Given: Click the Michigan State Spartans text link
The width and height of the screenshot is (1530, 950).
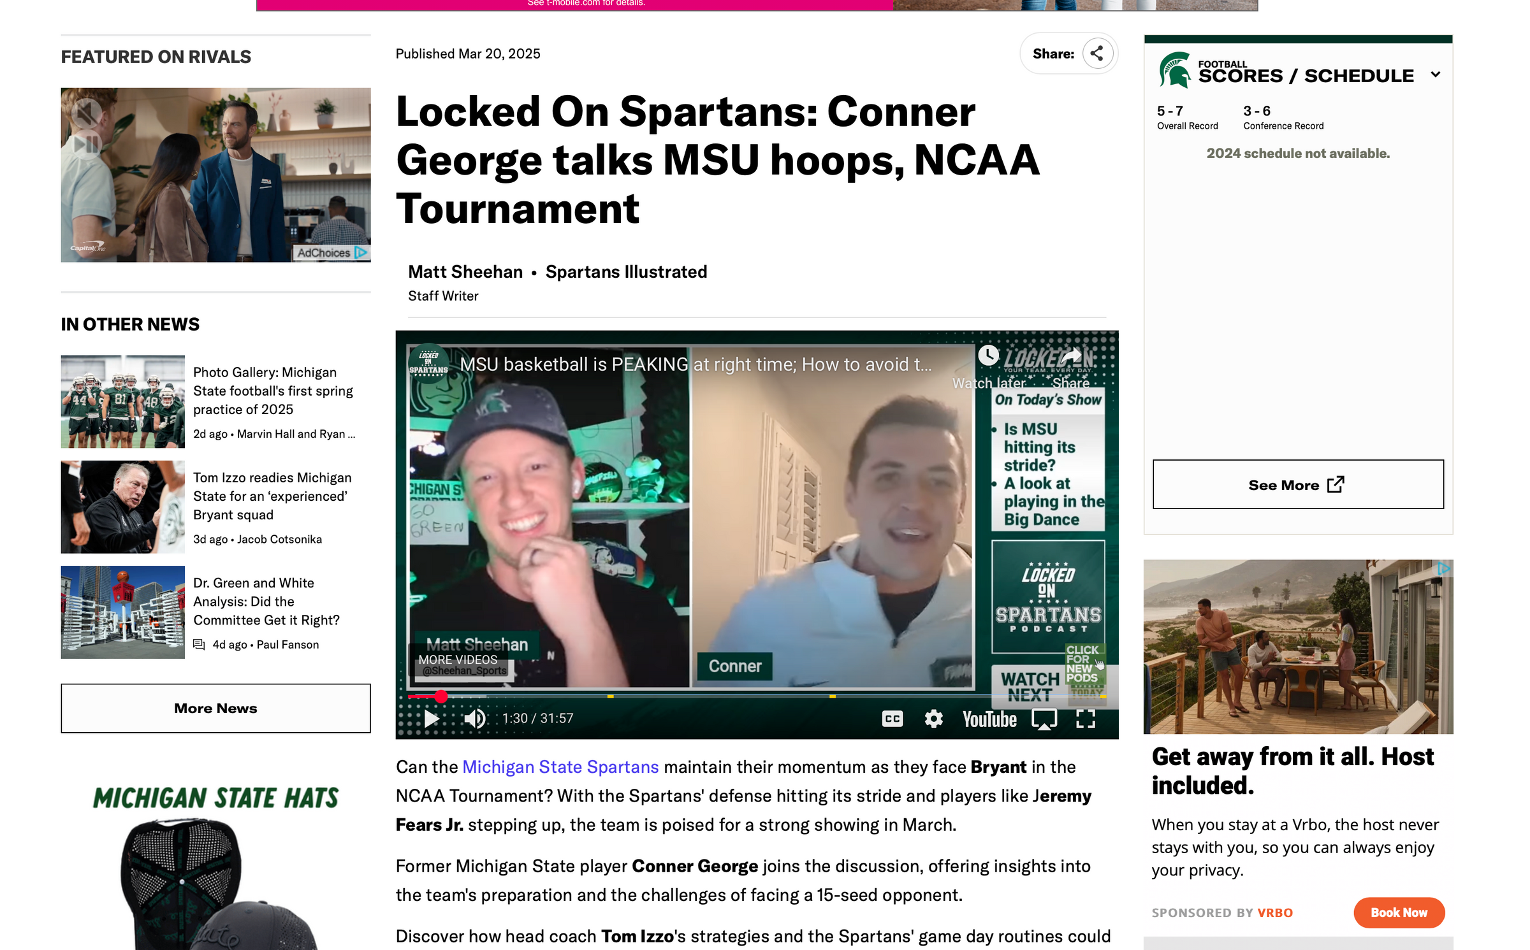Looking at the screenshot, I should tap(560, 766).
